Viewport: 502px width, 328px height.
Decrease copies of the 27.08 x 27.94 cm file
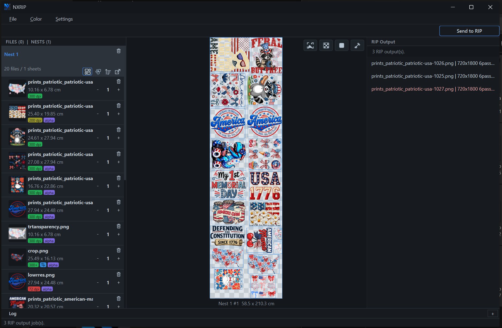98,162
